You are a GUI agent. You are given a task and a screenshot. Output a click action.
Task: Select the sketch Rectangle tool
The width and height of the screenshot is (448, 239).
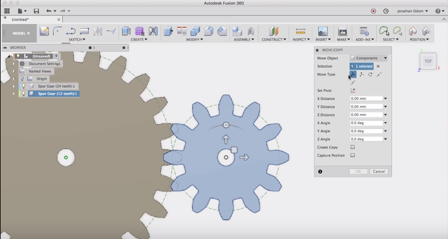[84, 31]
